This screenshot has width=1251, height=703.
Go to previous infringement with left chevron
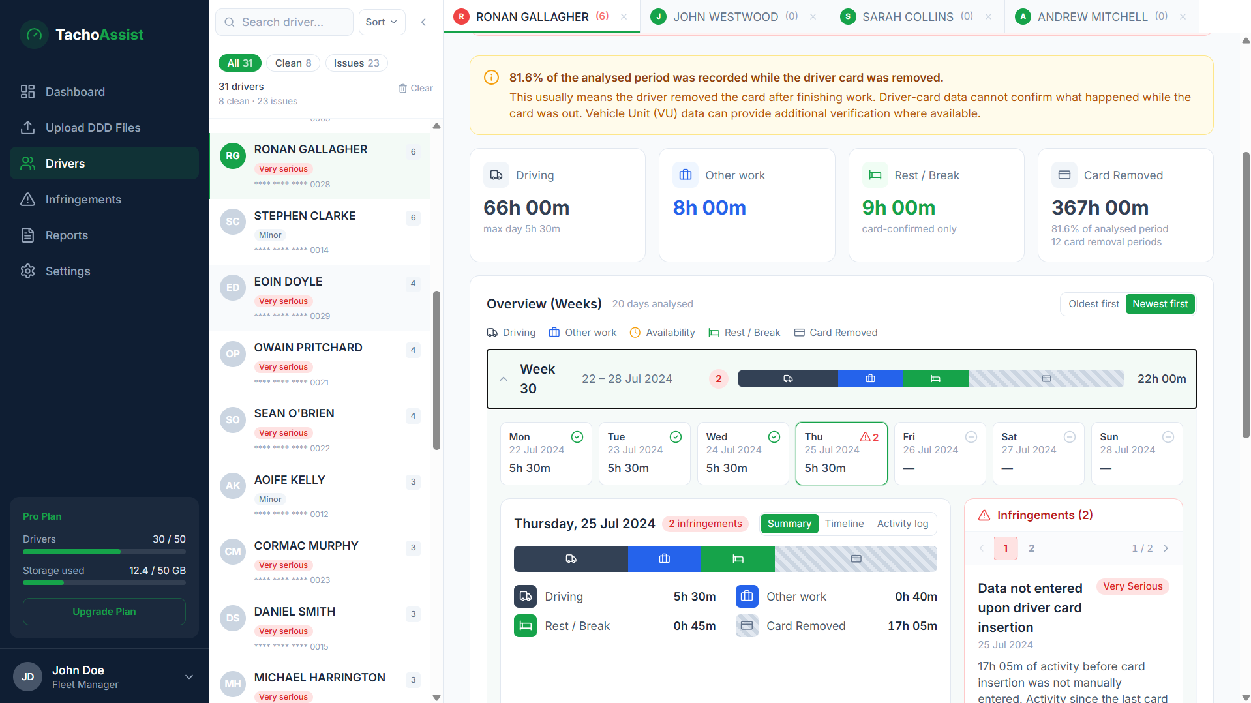982,548
